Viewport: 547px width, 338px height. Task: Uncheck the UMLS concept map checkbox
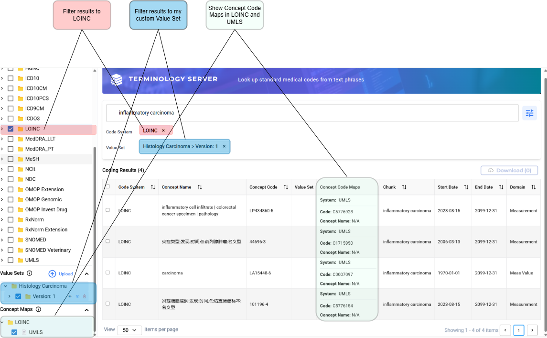pos(14,332)
